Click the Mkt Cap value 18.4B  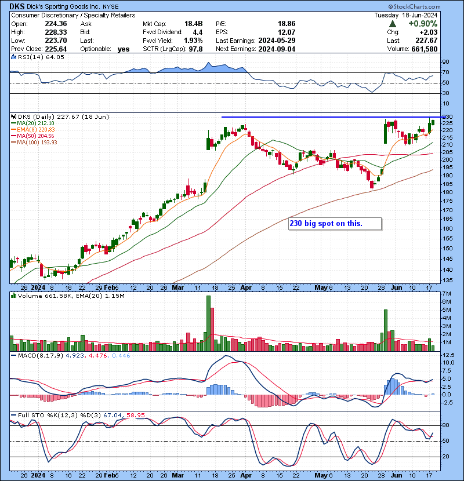tap(194, 24)
